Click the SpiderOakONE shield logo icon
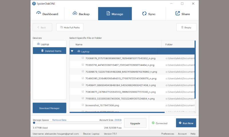 (x=34, y=3)
